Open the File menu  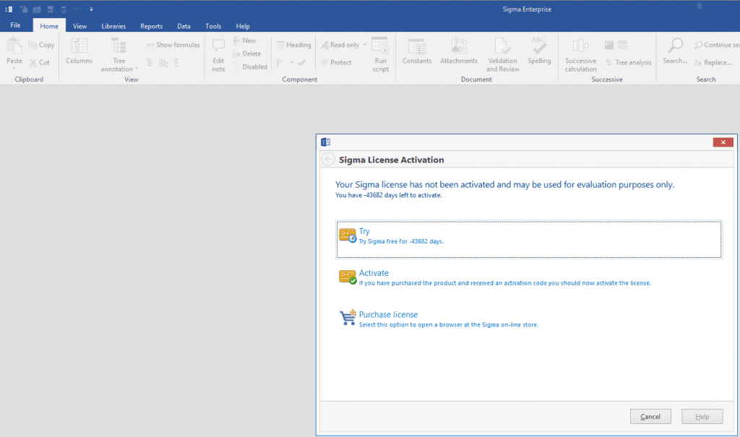(x=15, y=25)
